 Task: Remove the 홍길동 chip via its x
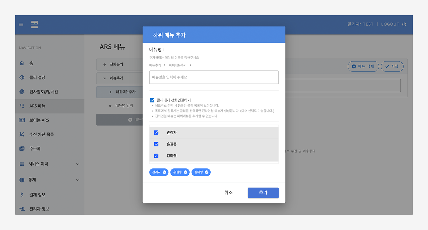coord(185,172)
